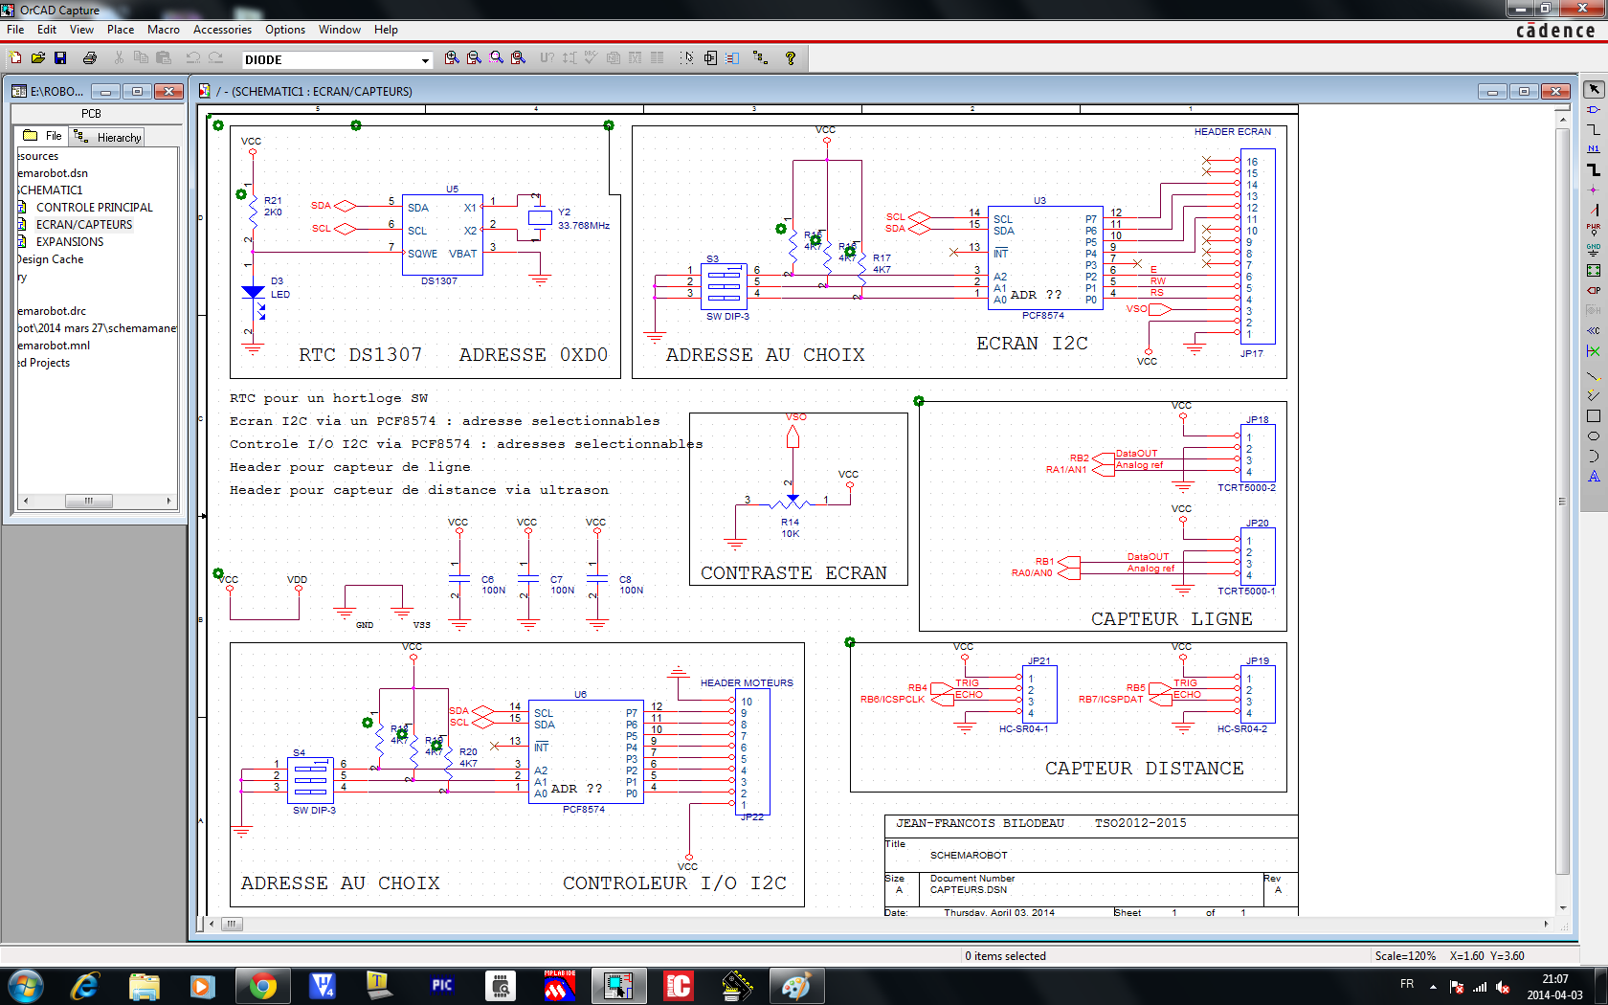Viewport: 1608px width, 1005px height.
Task: Open the Options menu
Action: pos(285,30)
